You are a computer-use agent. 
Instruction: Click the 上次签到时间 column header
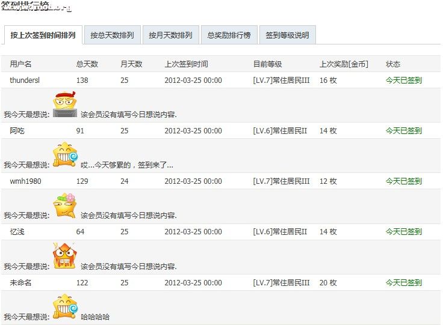(186, 64)
